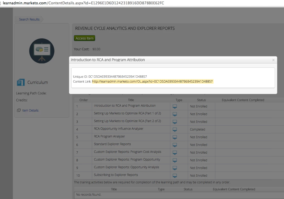
Task: Click monitor icon for RCA Opportunity Influence Analyzer
Action: [x=175, y=130]
